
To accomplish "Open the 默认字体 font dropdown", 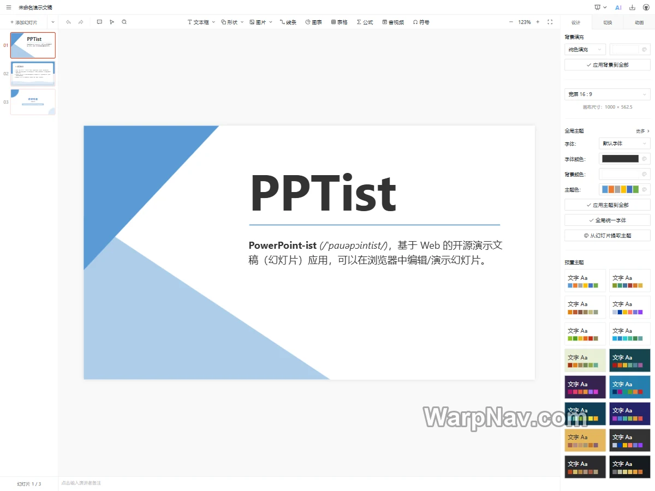I will [624, 143].
